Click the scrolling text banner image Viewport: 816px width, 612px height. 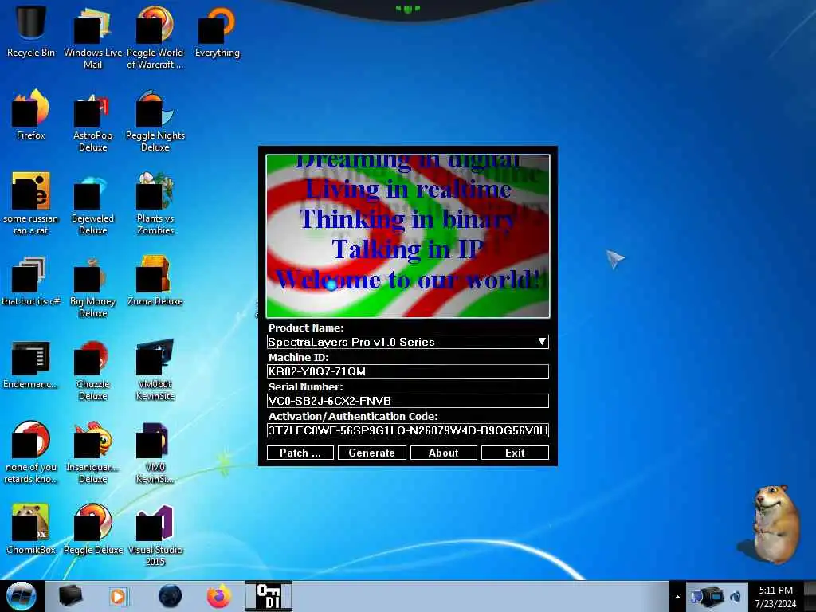tap(407, 236)
